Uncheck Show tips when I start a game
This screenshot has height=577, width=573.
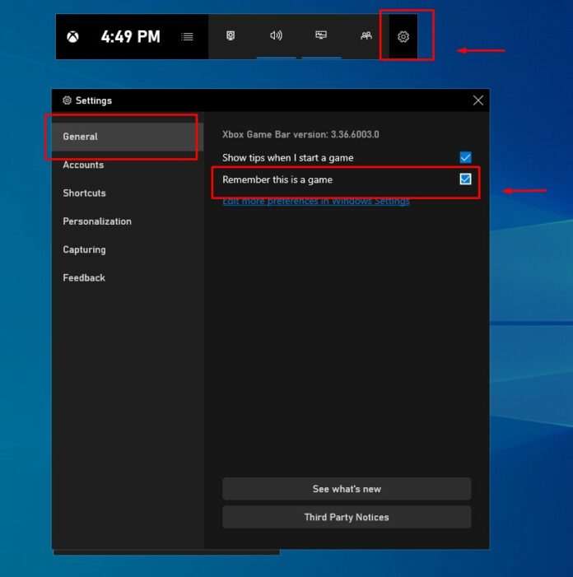(x=465, y=157)
